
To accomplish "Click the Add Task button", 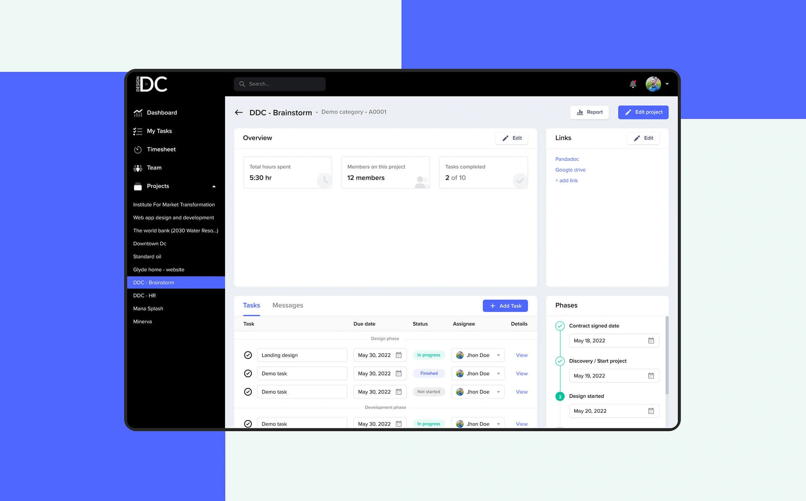I will 505,306.
